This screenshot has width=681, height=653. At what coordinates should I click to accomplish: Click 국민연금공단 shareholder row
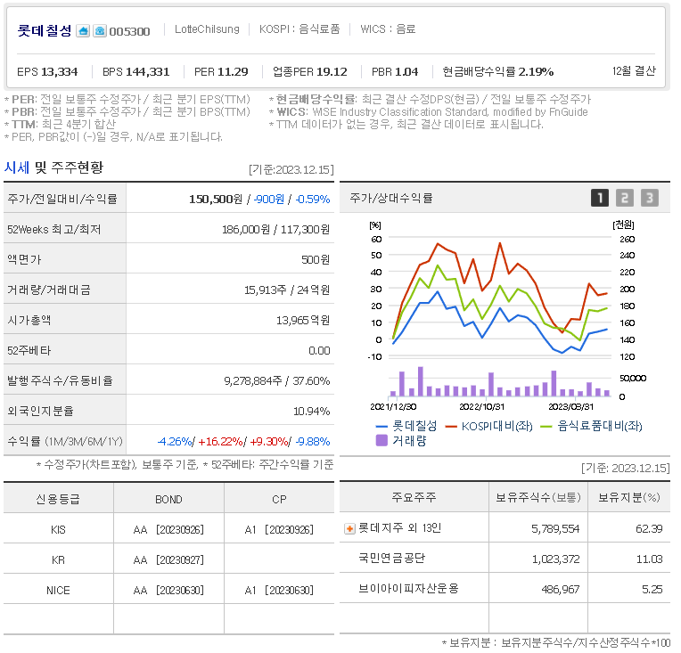(391, 558)
